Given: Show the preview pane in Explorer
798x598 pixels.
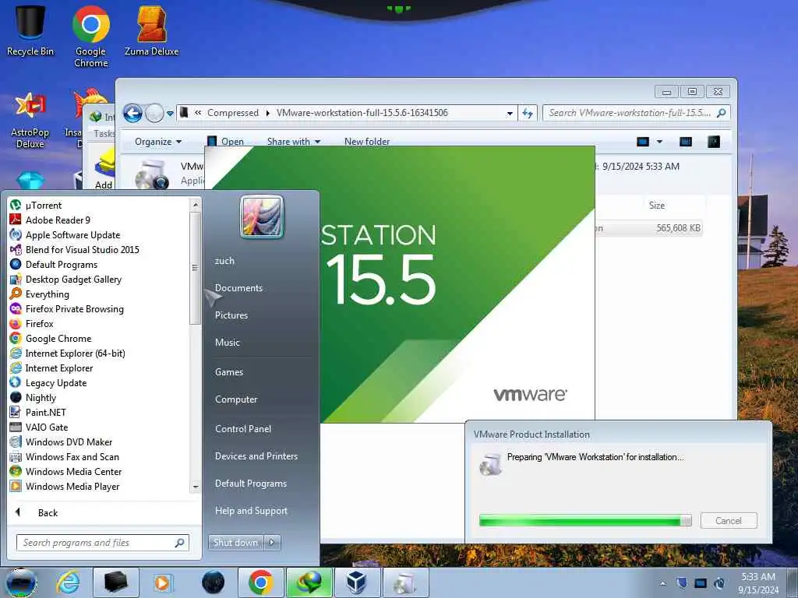Looking at the screenshot, I should (686, 142).
